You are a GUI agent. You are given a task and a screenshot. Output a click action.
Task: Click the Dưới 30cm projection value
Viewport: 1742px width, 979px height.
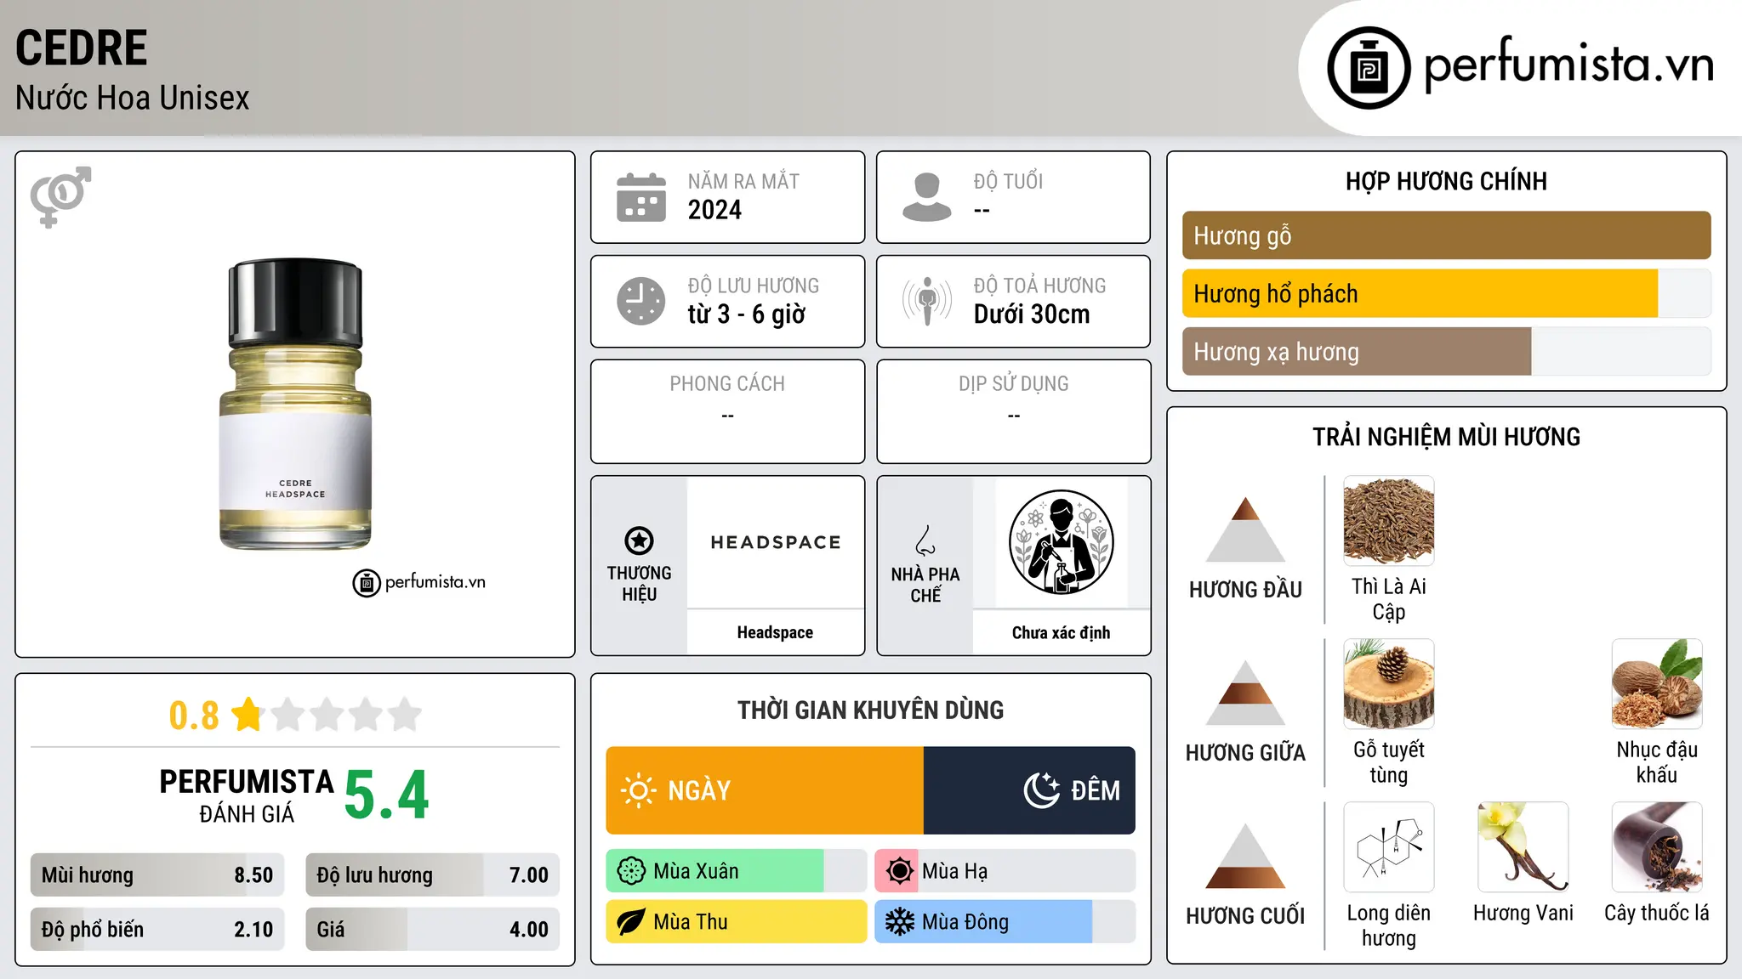(1032, 314)
